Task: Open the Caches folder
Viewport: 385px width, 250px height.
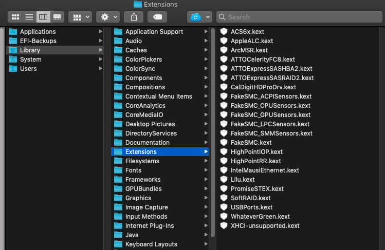Action: tap(160, 50)
